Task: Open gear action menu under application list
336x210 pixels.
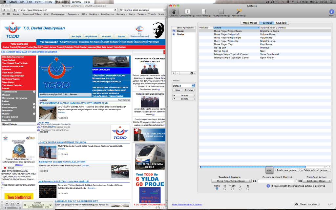Action: click(192, 73)
